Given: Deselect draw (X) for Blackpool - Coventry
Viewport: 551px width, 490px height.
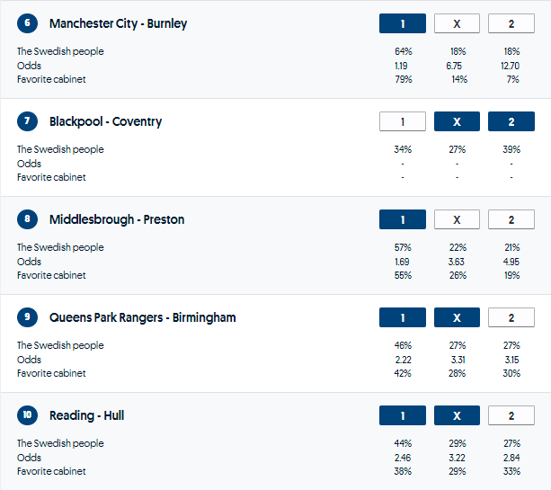Looking at the screenshot, I should [457, 121].
